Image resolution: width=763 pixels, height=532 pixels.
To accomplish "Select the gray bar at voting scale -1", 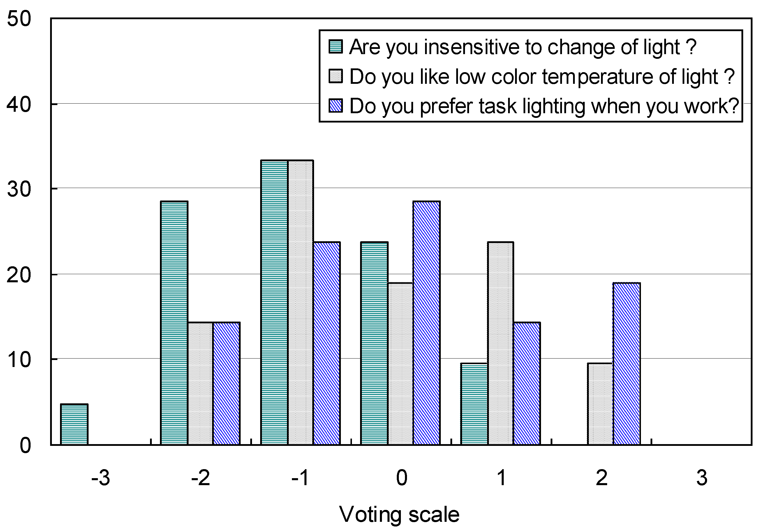I will coord(301,302).
